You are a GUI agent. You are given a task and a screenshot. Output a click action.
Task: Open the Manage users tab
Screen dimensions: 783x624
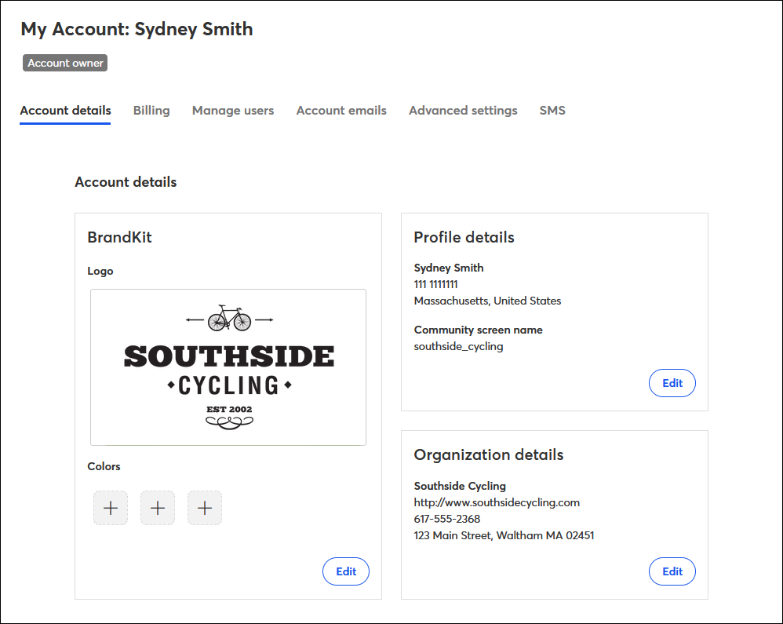pyautogui.click(x=232, y=111)
